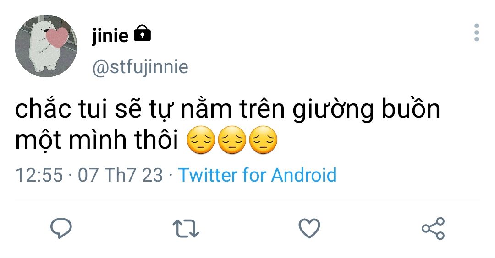This screenshot has height=258, width=495.
Task: Click the "Twitter for Android" source link
Action: click(x=257, y=175)
